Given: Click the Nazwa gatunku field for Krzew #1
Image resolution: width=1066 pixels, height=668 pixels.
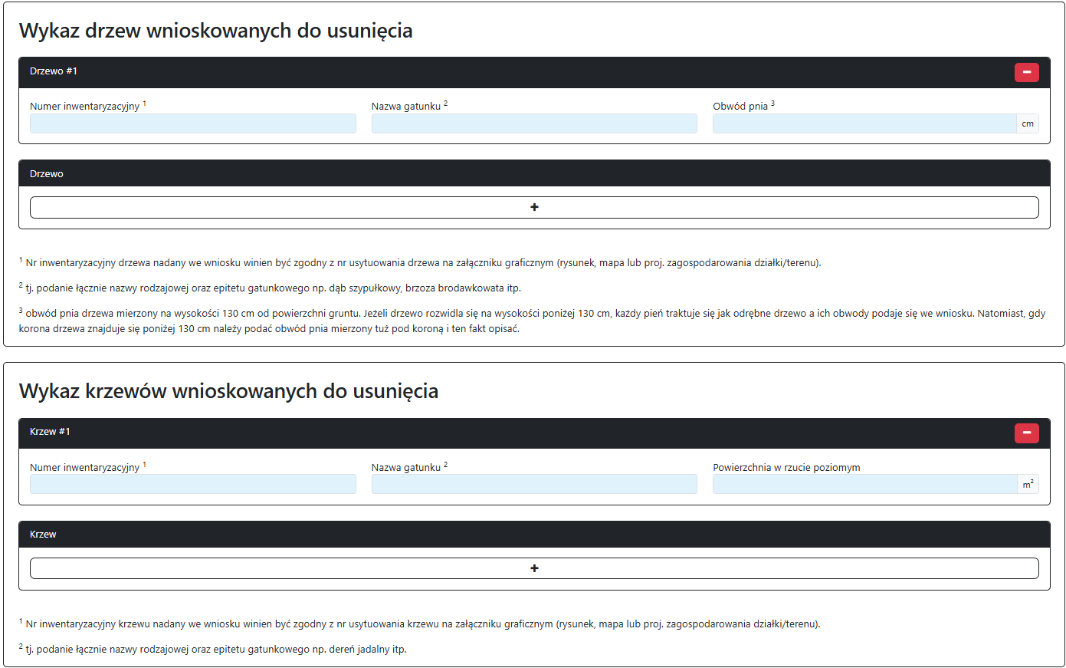Looking at the screenshot, I should point(533,483).
